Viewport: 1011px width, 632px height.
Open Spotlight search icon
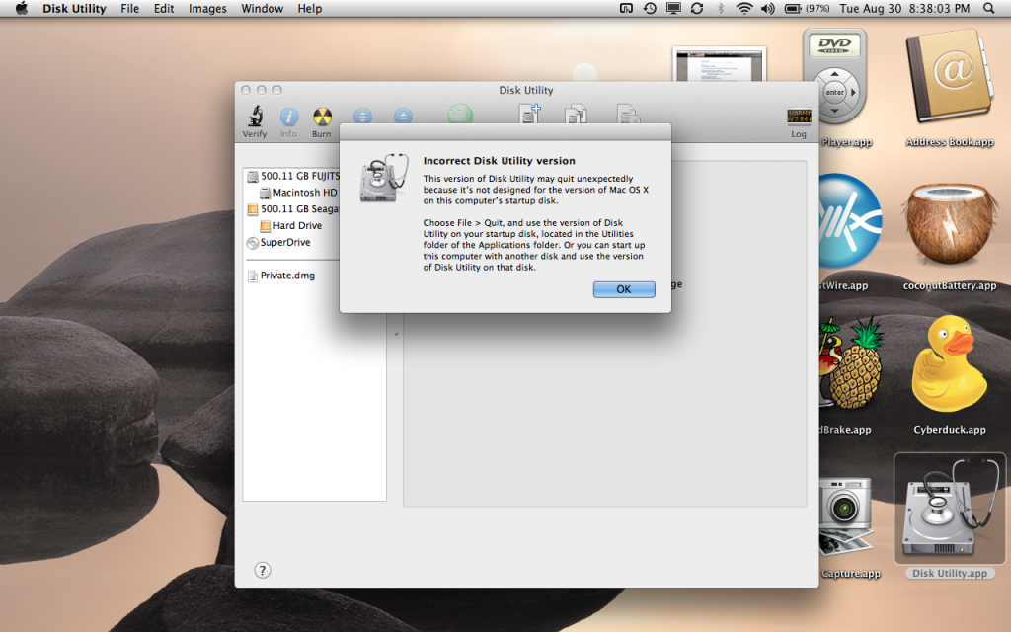989,8
